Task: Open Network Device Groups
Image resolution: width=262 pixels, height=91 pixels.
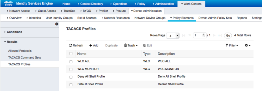Action: (x=150, y=18)
